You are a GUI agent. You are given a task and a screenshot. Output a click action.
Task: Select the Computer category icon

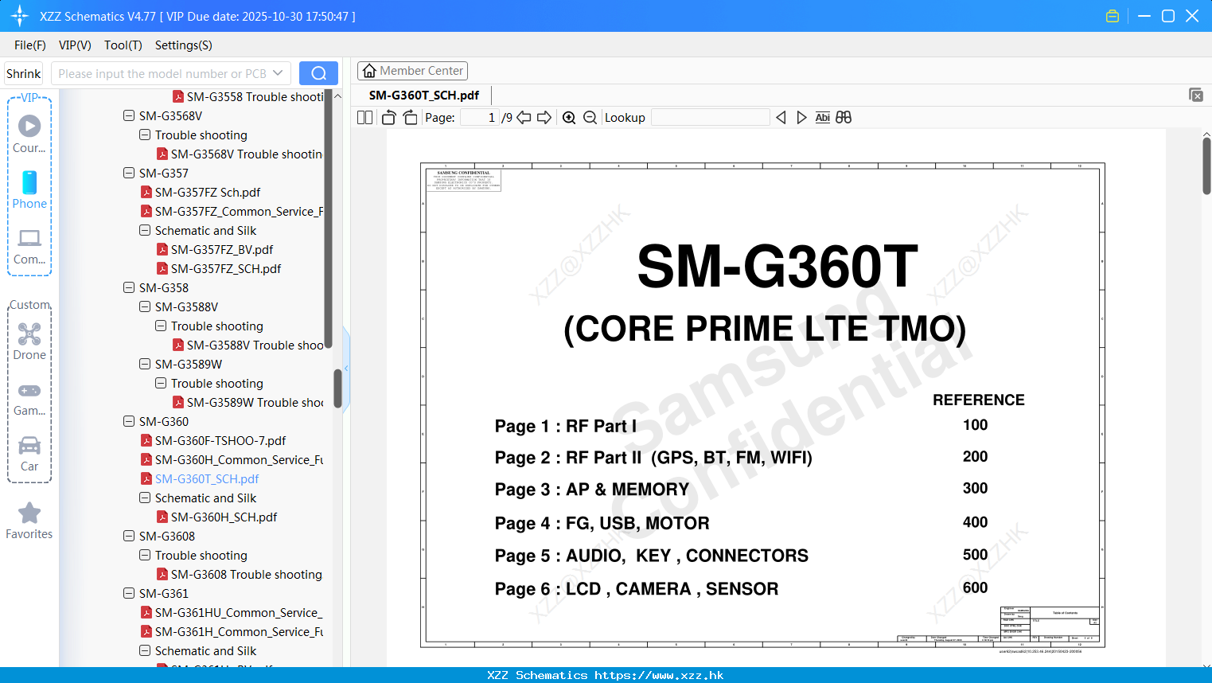tap(29, 246)
